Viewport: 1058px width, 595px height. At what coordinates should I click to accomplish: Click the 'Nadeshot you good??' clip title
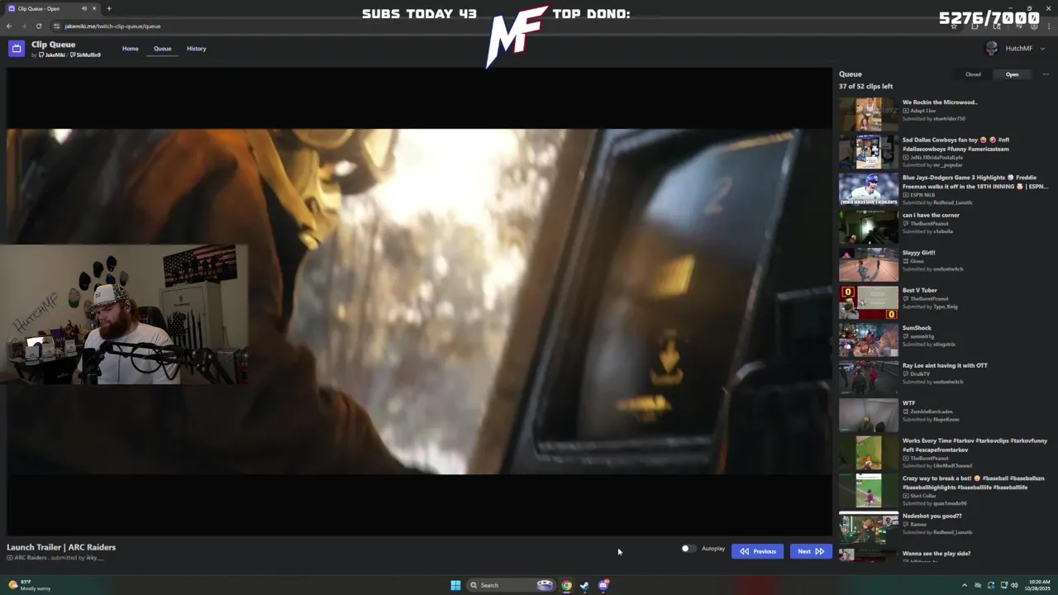click(x=932, y=516)
